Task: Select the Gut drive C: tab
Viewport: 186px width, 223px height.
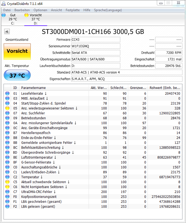Action: [13, 19]
